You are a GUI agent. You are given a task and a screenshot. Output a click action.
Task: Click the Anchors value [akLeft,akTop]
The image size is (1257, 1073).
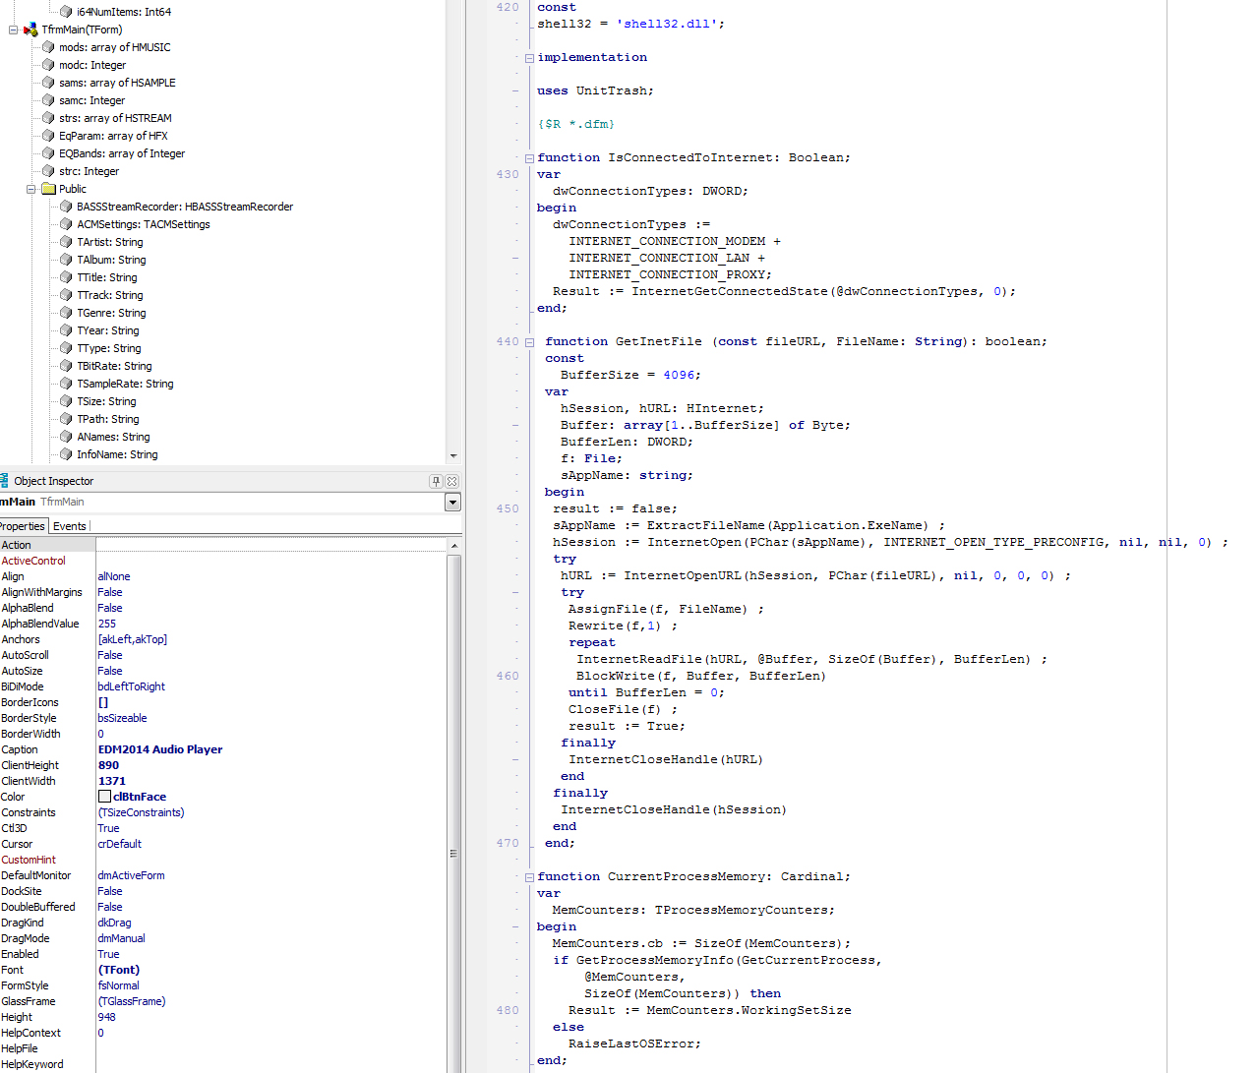coord(133,639)
